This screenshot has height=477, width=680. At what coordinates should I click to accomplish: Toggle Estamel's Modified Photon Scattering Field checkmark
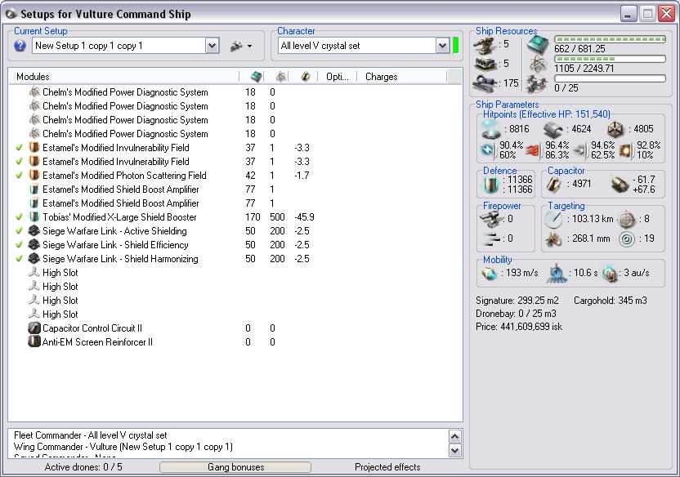point(19,176)
